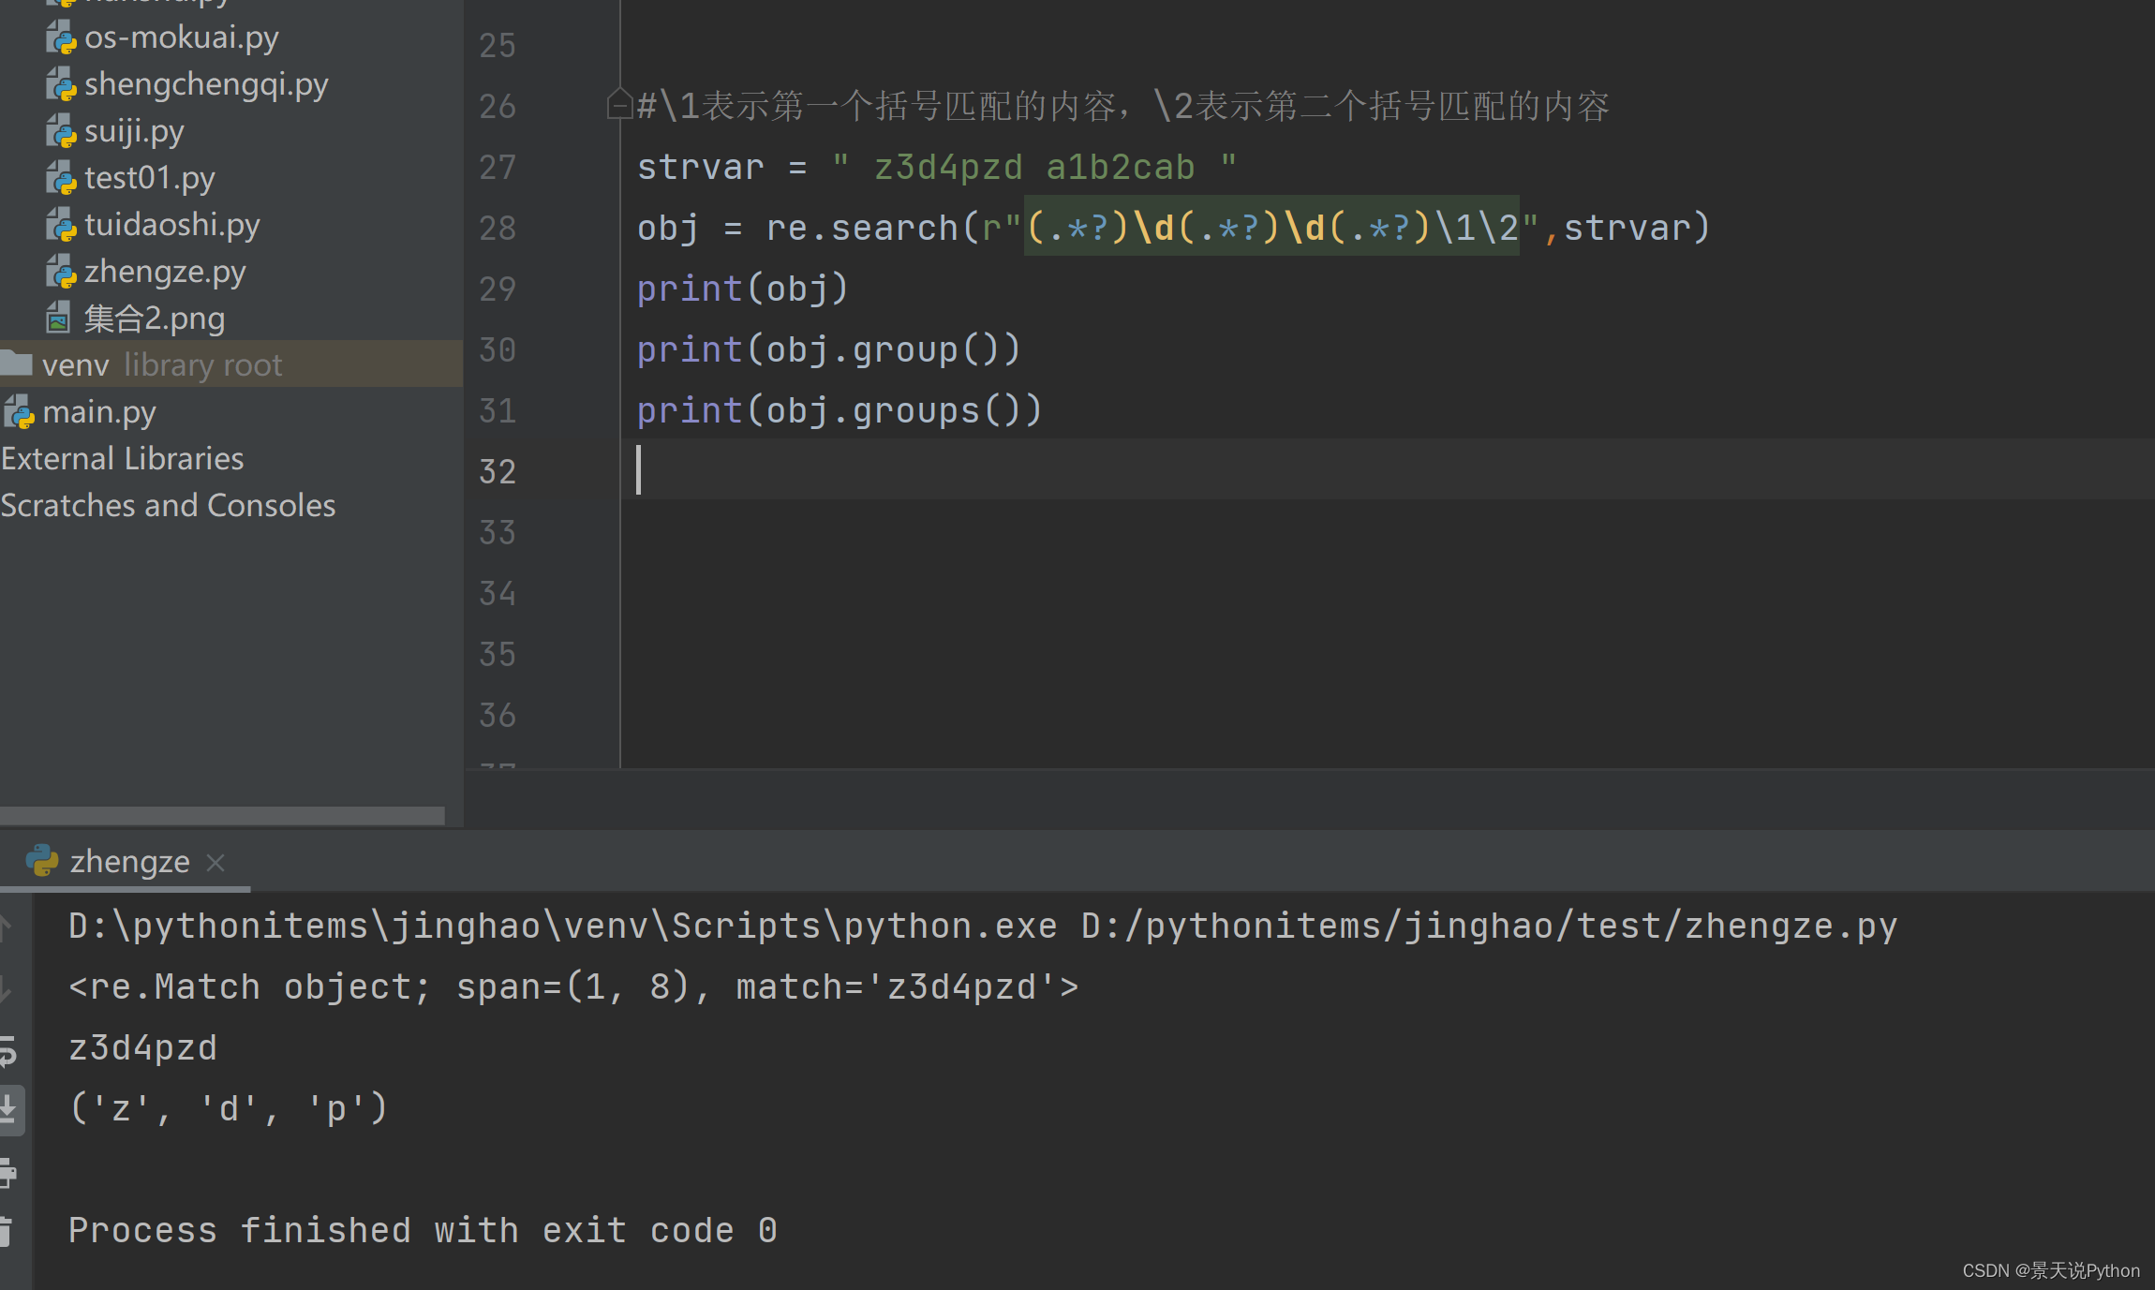The image size is (2155, 1290).
Task: Click the clear-all trash icon in the run console
Action: tap(6, 1232)
